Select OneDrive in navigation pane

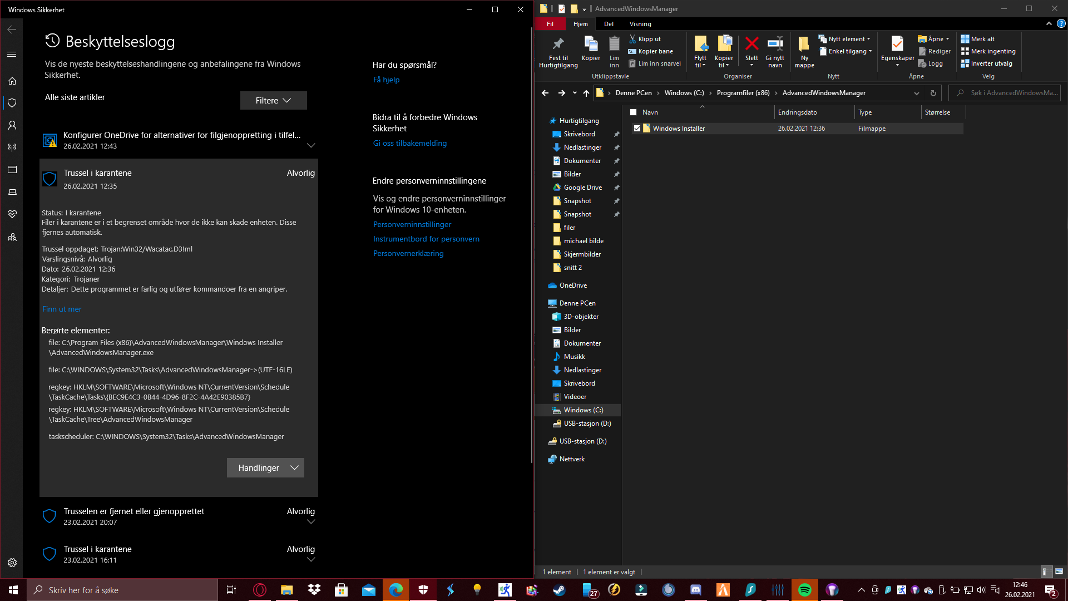click(x=573, y=285)
